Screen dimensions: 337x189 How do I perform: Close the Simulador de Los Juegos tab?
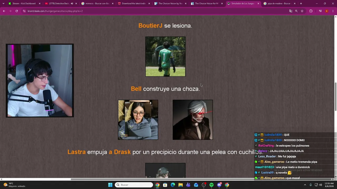(x=258, y=3)
